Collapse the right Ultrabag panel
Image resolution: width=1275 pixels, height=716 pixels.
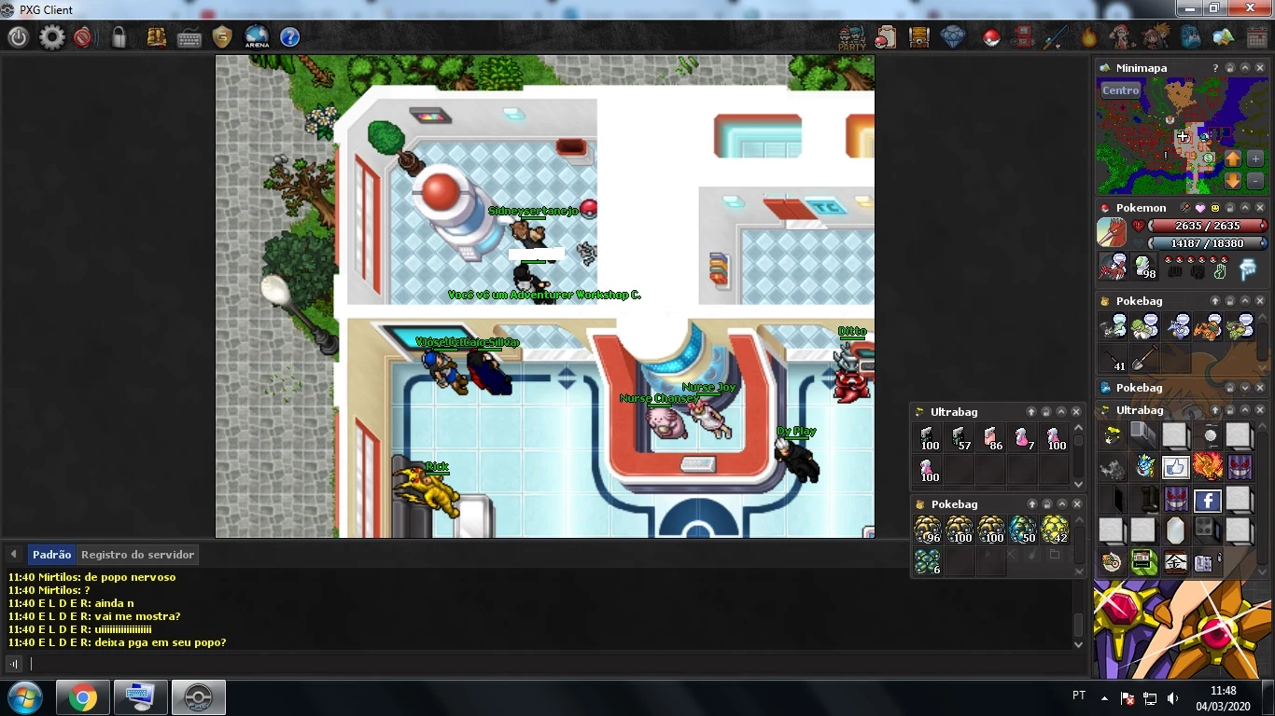(1245, 410)
